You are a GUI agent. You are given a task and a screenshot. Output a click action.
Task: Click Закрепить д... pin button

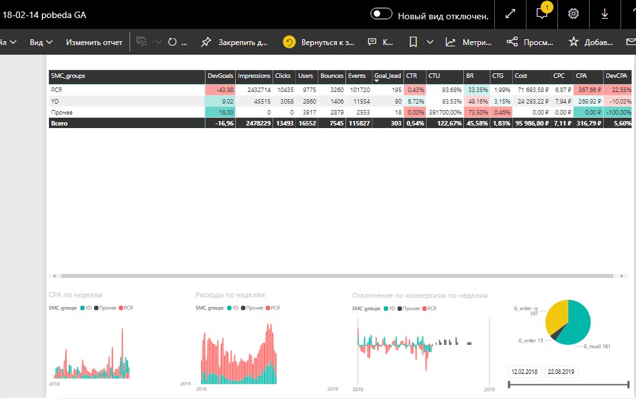234,42
